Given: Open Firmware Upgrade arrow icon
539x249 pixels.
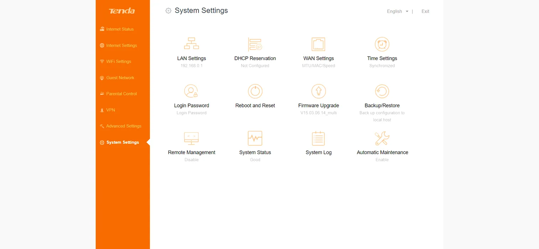Looking at the screenshot, I should (x=318, y=91).
